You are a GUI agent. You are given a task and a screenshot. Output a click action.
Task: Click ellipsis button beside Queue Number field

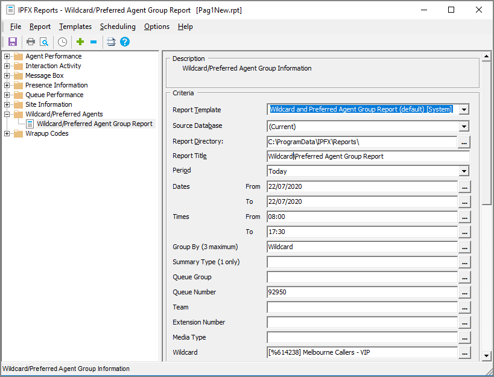[x=464, y=293]
